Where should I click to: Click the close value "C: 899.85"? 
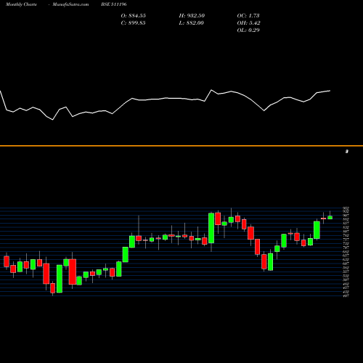point(134,23)
